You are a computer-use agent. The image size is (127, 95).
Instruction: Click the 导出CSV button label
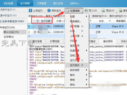coord(110,11)
